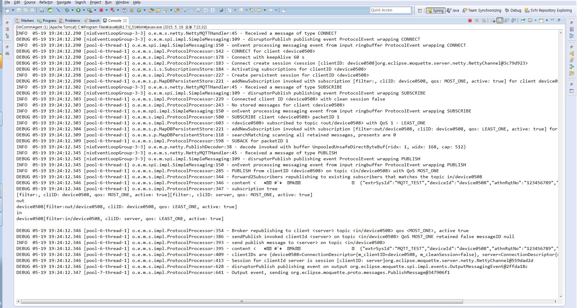This screenshot has width=579, height=308.
Task: Open the Refactor menu
Action: pyautogui.click(x=46, y=2)
